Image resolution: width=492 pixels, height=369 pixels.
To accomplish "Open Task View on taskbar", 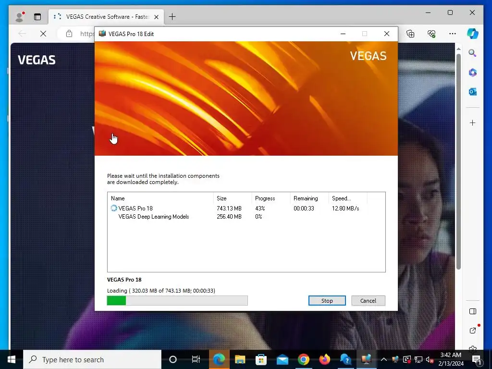I will click(196, 359).
